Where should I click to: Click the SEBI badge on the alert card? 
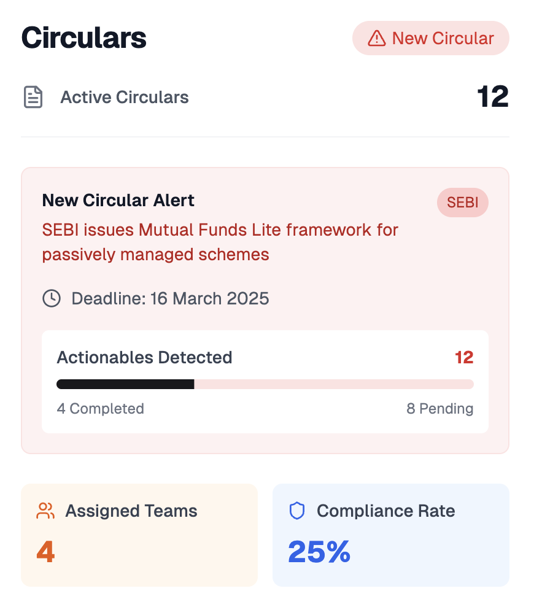462,203
